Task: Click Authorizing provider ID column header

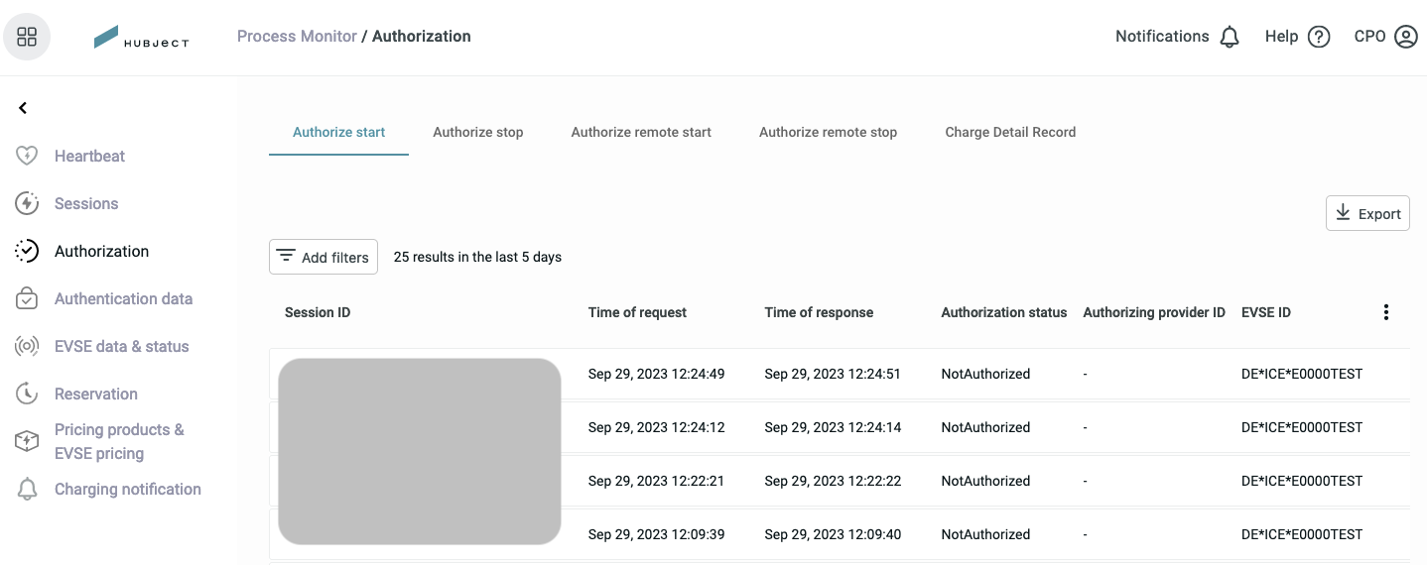Action: 1154,312
